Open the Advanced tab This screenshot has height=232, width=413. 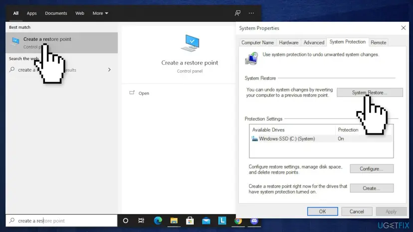[x=314, y=43]
